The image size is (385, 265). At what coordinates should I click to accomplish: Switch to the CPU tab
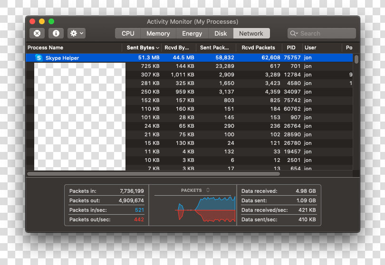pyautogui.click(x=128, y=33)
